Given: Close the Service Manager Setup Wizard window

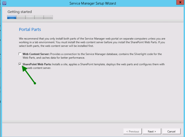Looking at the screenshot, I should (179, 3).
